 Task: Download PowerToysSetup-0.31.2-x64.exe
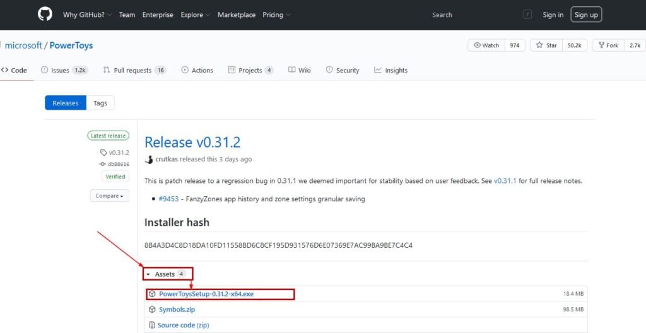[x=206, y=294]
